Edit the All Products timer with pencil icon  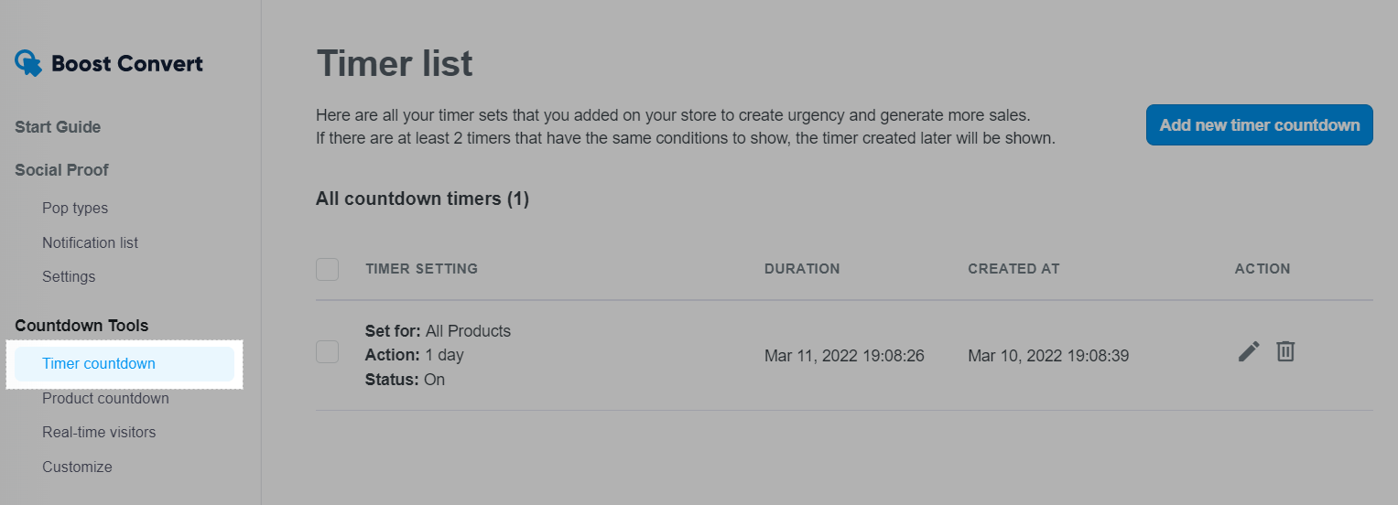point(1249,351)
